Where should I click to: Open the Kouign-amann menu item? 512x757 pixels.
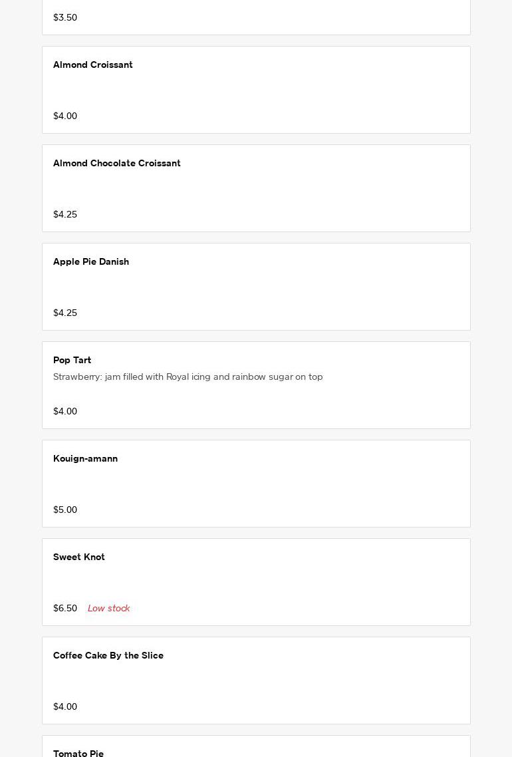(85, 459)
